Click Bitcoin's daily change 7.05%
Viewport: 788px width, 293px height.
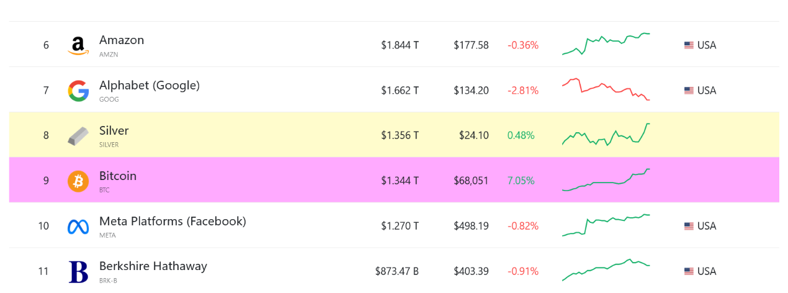pyautogui.click(x=521, y=181)
